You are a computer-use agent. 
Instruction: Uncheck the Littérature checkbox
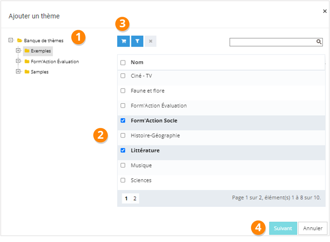click(x=123, y=151)
